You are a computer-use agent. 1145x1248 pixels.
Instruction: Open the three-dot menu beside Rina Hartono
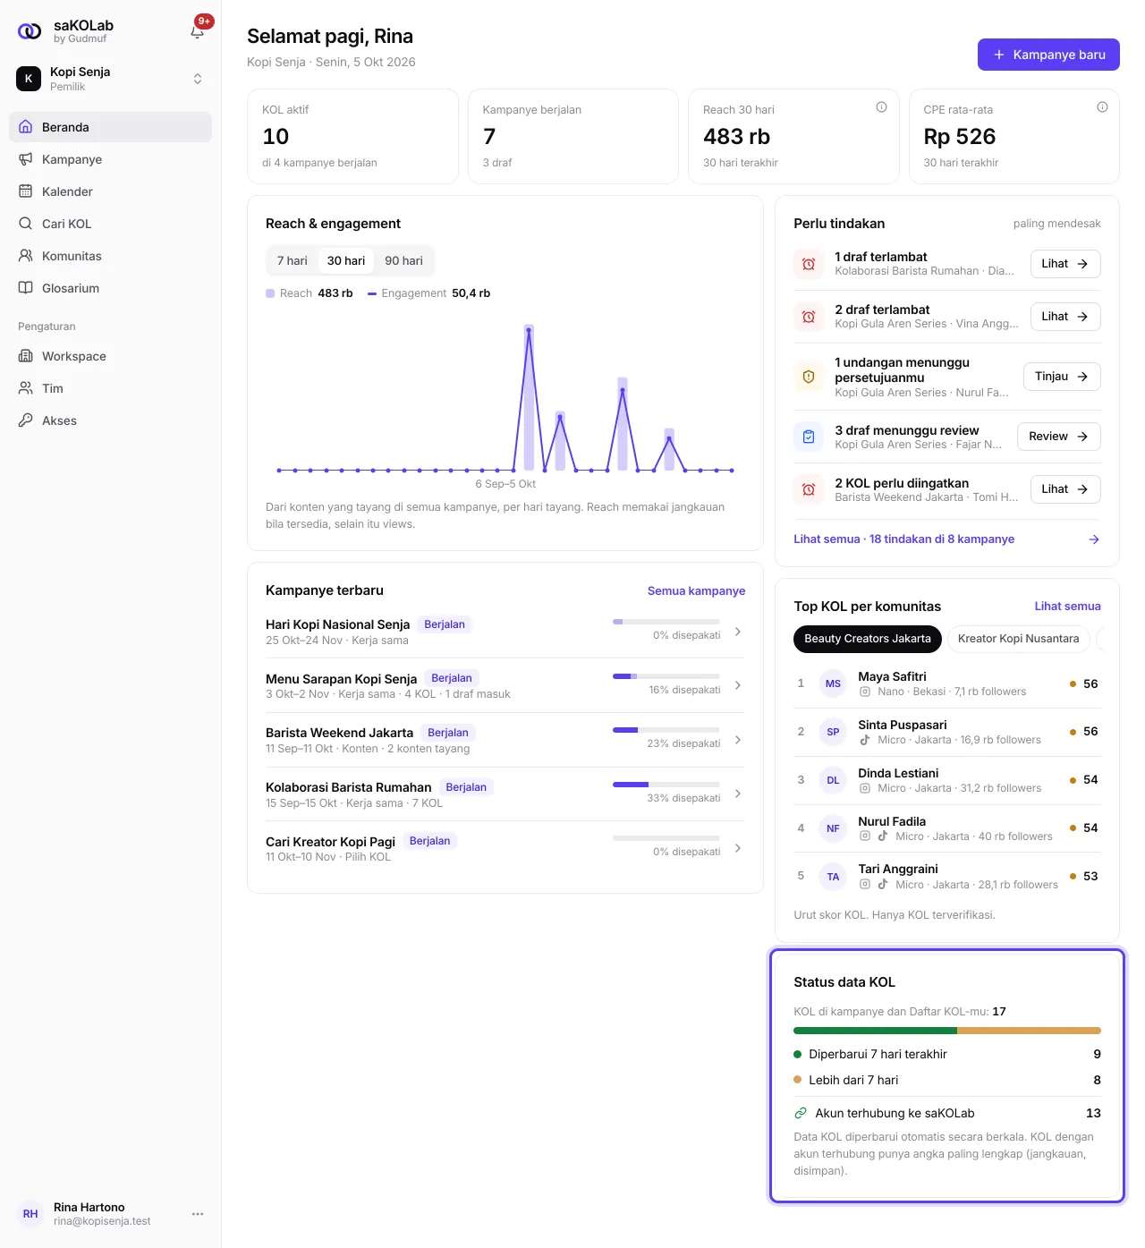click(x=198, y=1214)
